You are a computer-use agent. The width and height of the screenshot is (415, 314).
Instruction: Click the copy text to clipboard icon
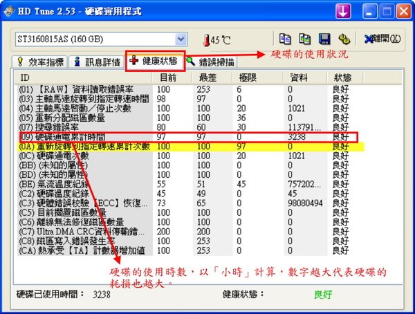coord(285,39)
